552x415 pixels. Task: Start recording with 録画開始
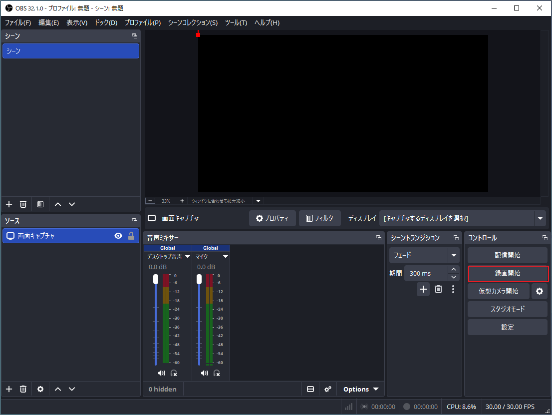[507, 273]
